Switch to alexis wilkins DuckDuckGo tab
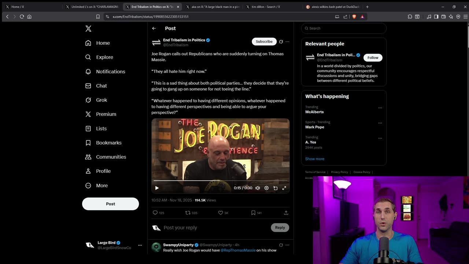This screenshot has width=469, height=264. click(x=333, y=7)
